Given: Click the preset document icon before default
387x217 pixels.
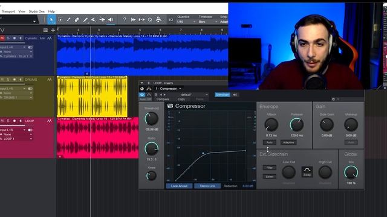Looking at the screenshot, I should tap(156, 95).
